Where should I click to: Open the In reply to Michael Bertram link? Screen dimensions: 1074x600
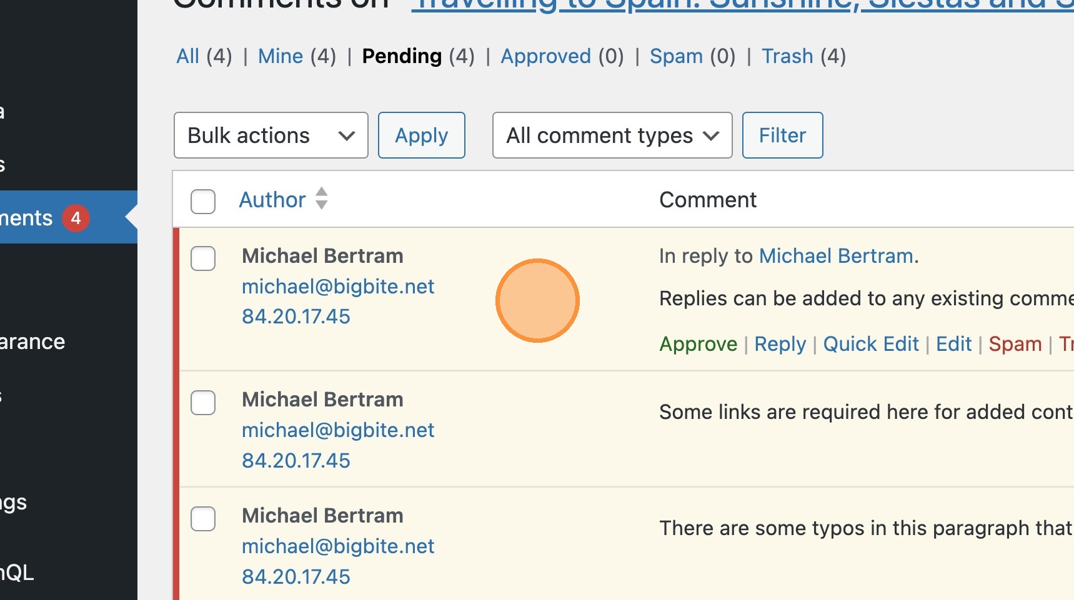point(835,256)
